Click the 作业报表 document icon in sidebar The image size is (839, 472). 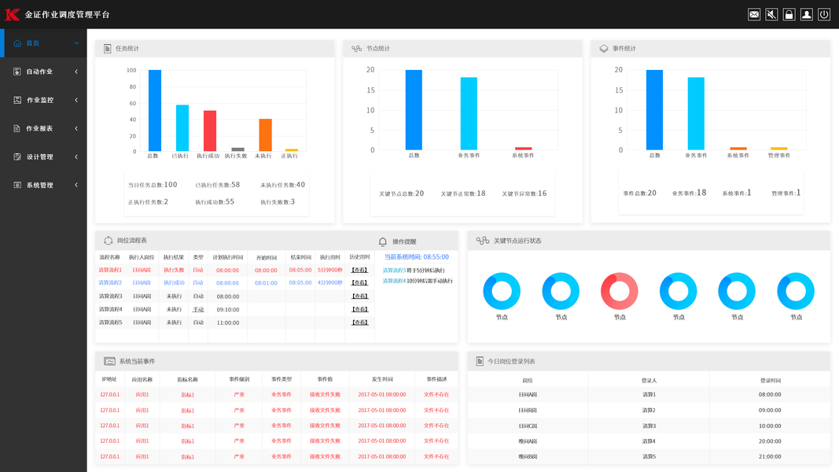pyautogui.click(x=17, y=128)
